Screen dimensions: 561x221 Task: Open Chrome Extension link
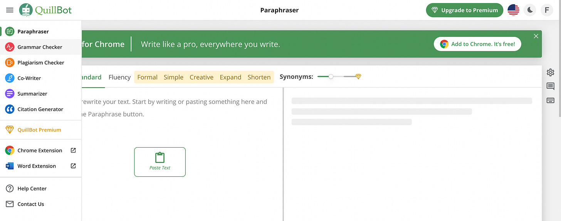(x=40, y=151)
